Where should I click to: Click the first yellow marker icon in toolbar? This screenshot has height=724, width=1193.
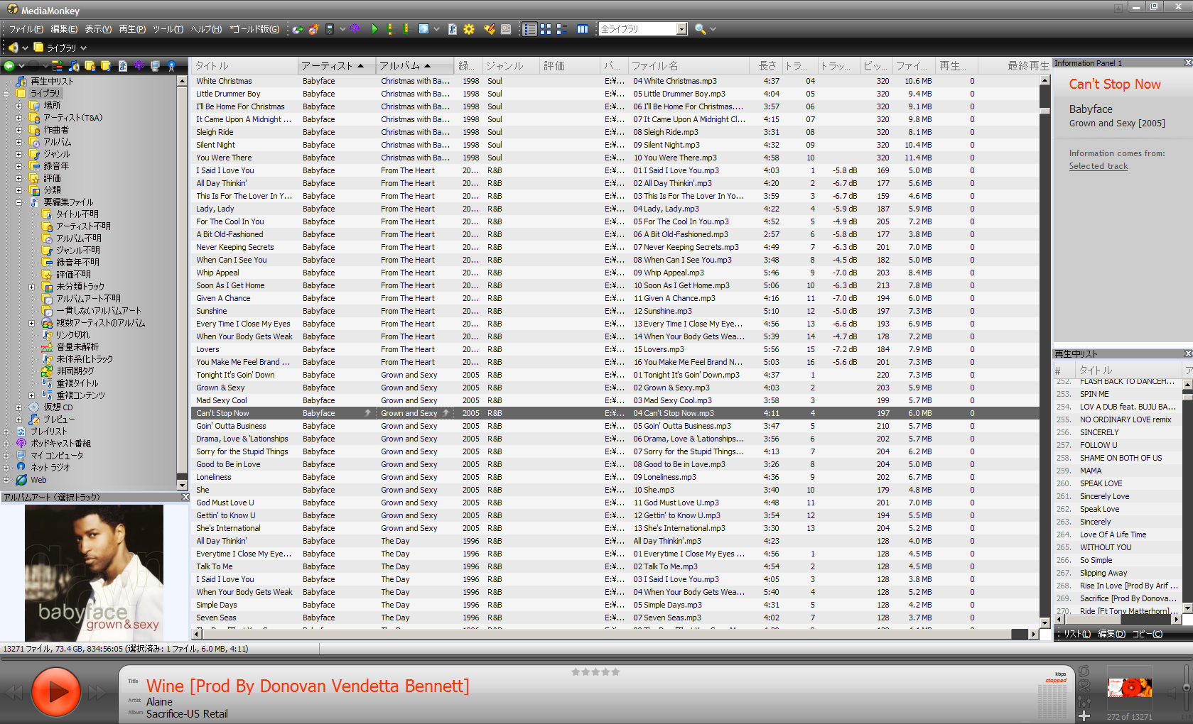click(390, 29)
